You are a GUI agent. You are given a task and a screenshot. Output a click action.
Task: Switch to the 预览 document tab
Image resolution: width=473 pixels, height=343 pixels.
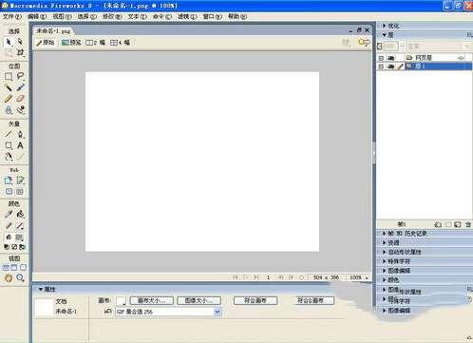(71, 43)
